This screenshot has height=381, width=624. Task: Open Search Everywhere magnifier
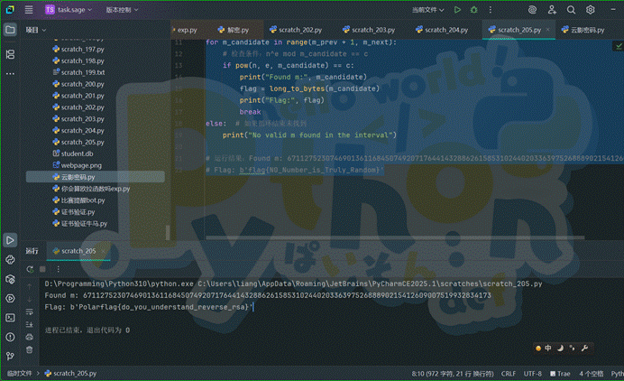tap(571, 10)
